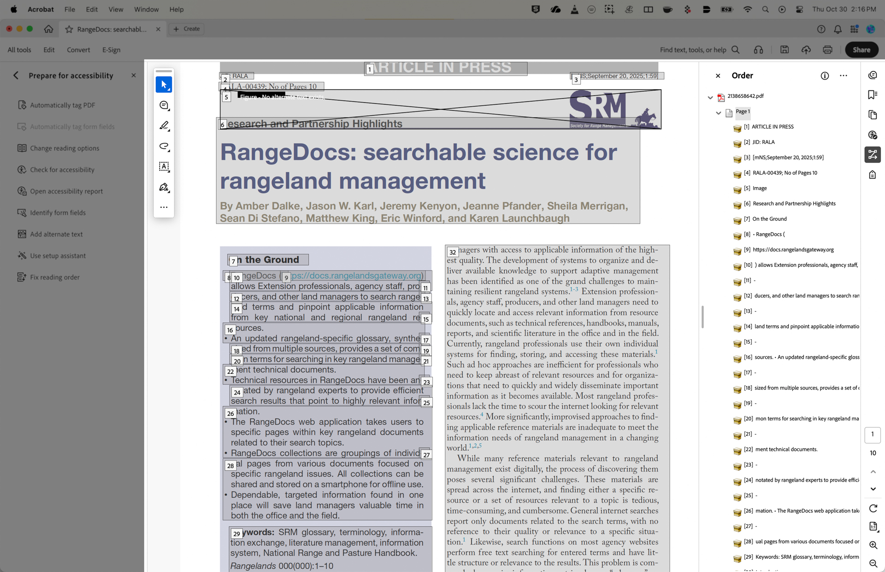Screen dimensions: 885x572
Task: Follow the docs.rangelandsgateway.org link
Action: click(355, 276)
